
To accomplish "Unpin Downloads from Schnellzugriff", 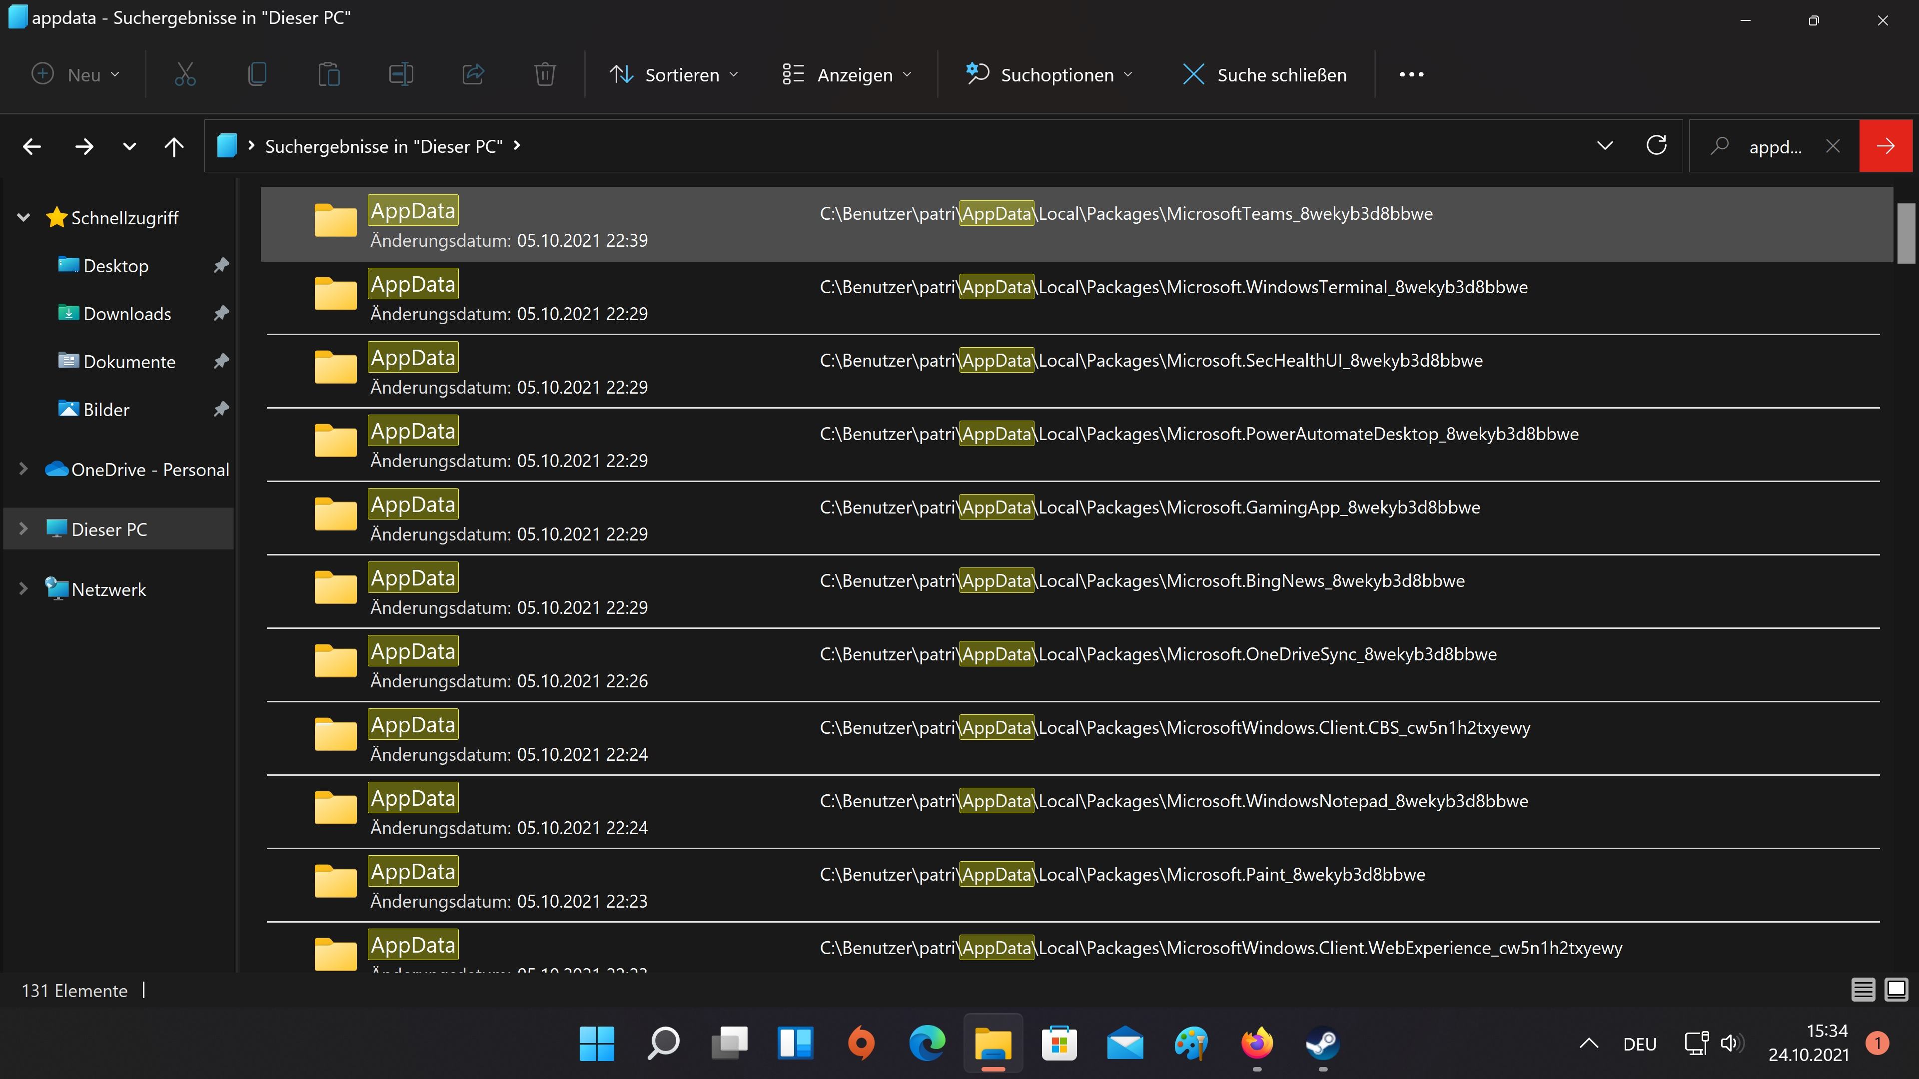I will point(220,314).
